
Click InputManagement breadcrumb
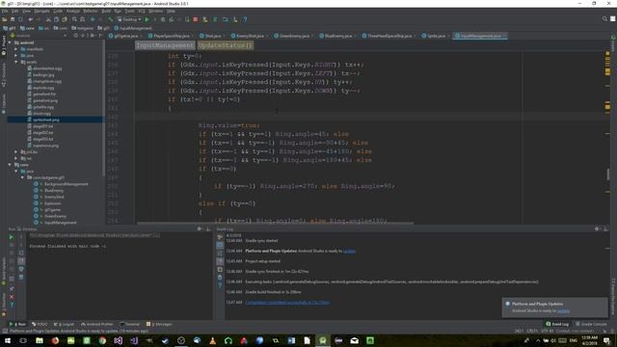[x=165, y=45]
